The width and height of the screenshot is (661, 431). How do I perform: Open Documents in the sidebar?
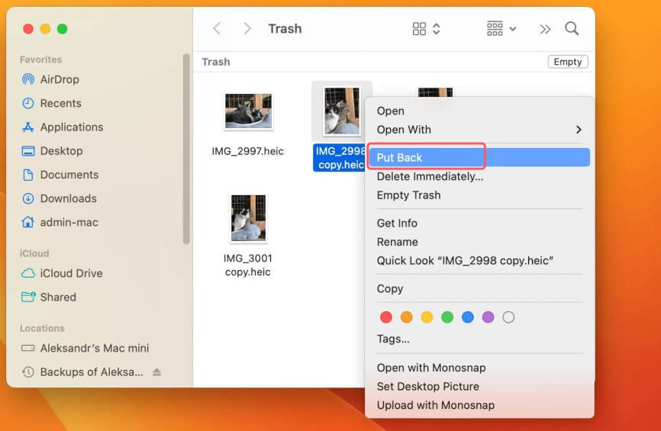click(x=60, y=175)
